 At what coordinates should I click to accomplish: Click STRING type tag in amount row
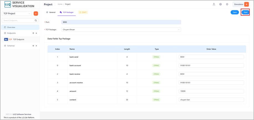tap(156, 91)
